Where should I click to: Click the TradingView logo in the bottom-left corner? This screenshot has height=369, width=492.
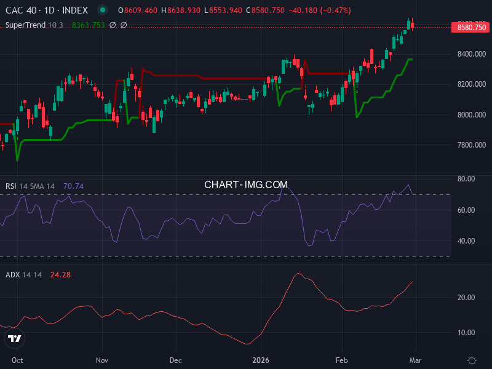[15, 338]
